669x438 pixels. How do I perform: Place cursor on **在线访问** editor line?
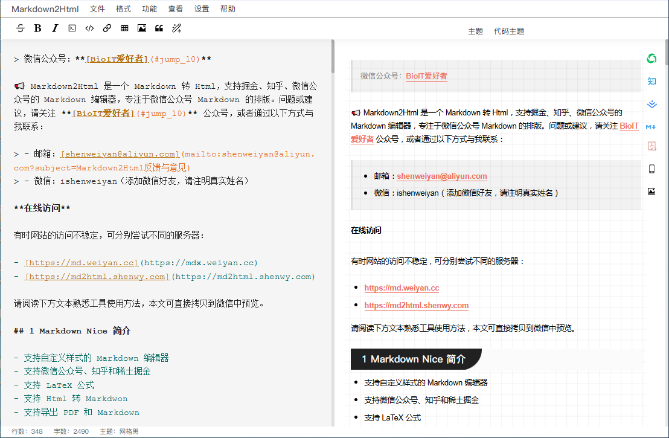click(42, 208)
